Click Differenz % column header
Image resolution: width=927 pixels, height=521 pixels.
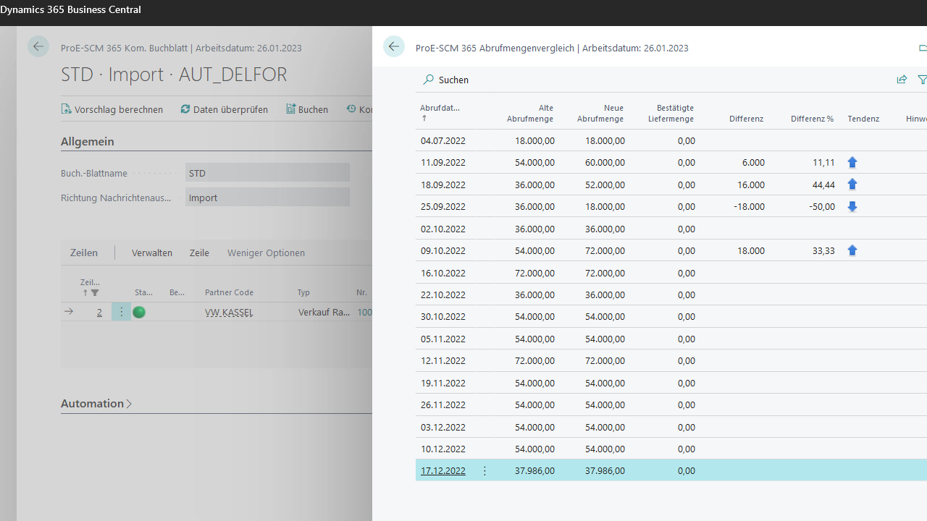812,119
